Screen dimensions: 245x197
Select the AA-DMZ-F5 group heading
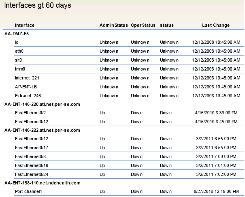click(17, 34)
